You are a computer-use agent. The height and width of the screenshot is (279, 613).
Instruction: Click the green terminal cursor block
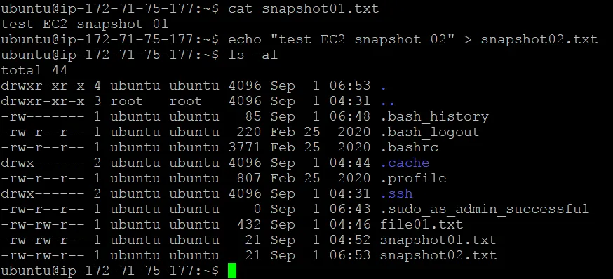tap(232, 271)
